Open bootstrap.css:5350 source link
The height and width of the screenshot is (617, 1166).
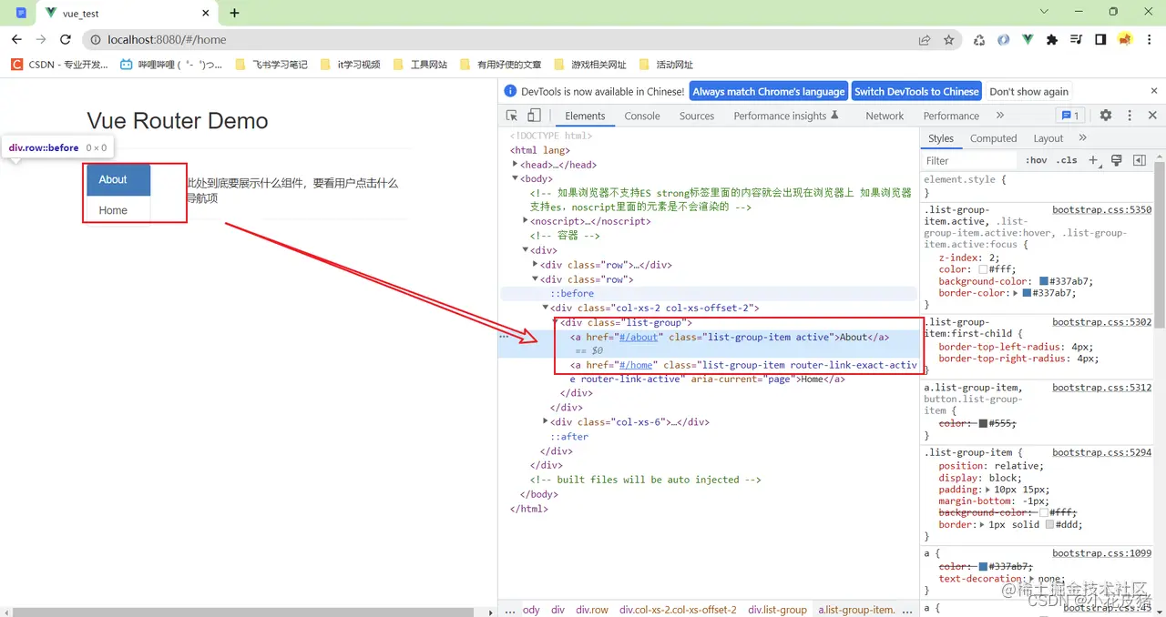1102,209
